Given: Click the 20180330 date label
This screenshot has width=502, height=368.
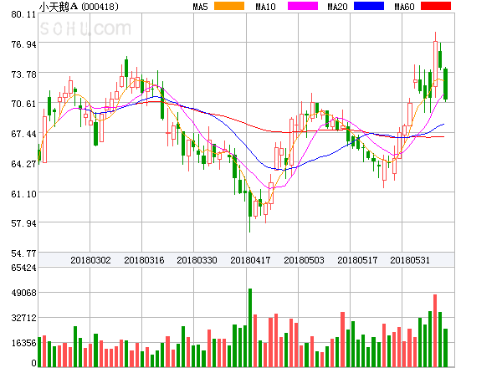Looking at the screenshot, I should point(197,260).
